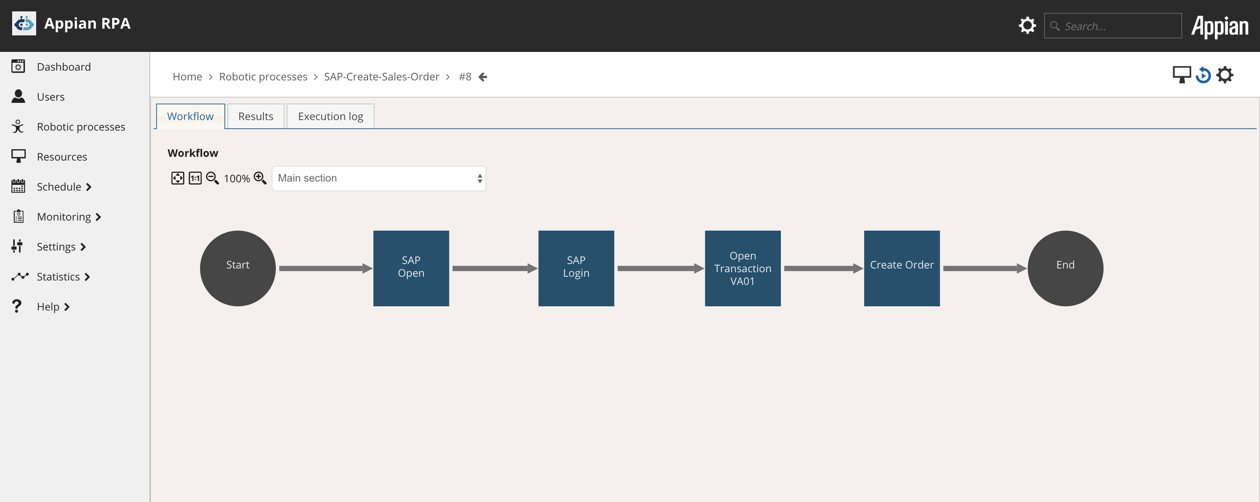This screenshot has width=1260, height=502.
Task: Zoom in on the workflow
Action: 260,178
